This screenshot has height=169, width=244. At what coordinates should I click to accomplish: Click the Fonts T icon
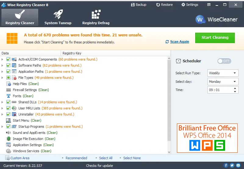(9, 96)
